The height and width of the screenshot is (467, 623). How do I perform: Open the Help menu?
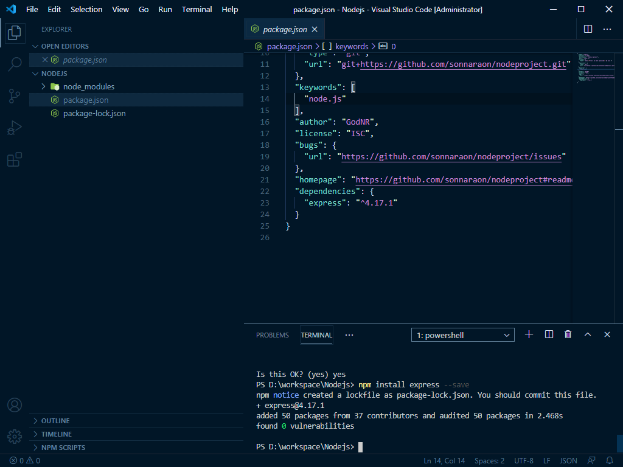[x=229, y=9]
